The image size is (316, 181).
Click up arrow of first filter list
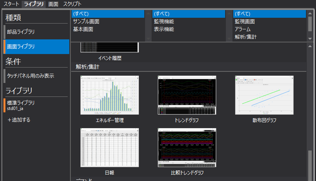tap(148, 14)
